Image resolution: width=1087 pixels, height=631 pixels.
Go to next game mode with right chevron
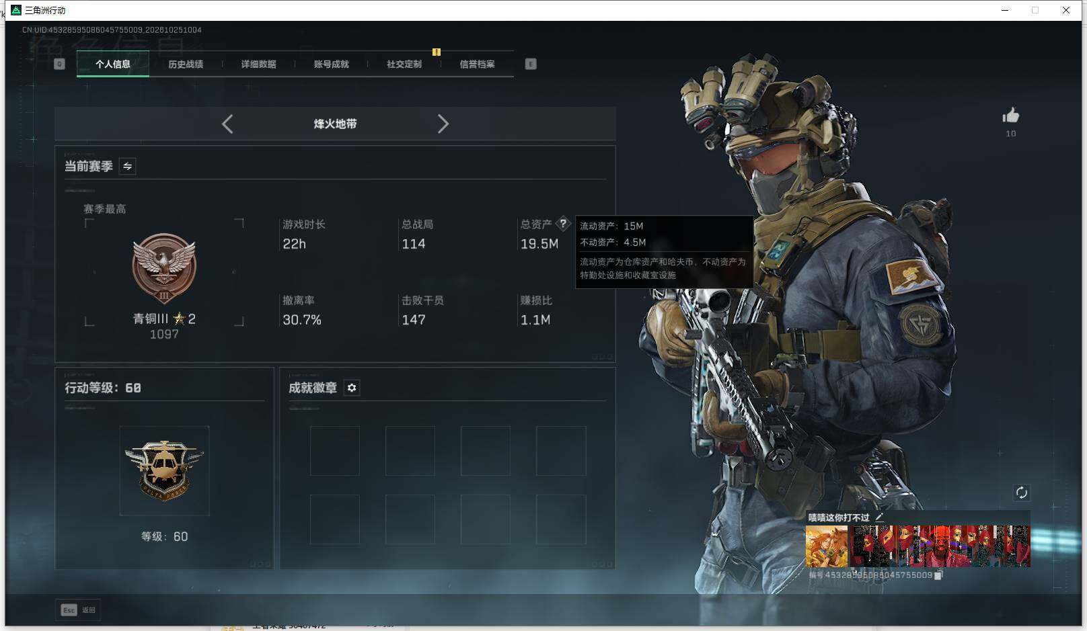coord(443,124)
